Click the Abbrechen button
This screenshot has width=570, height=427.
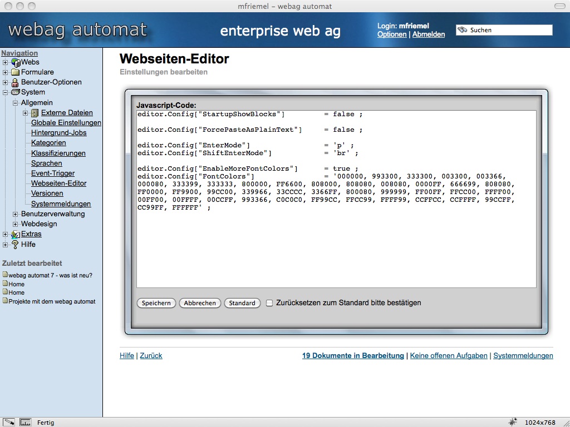point(200,303)
